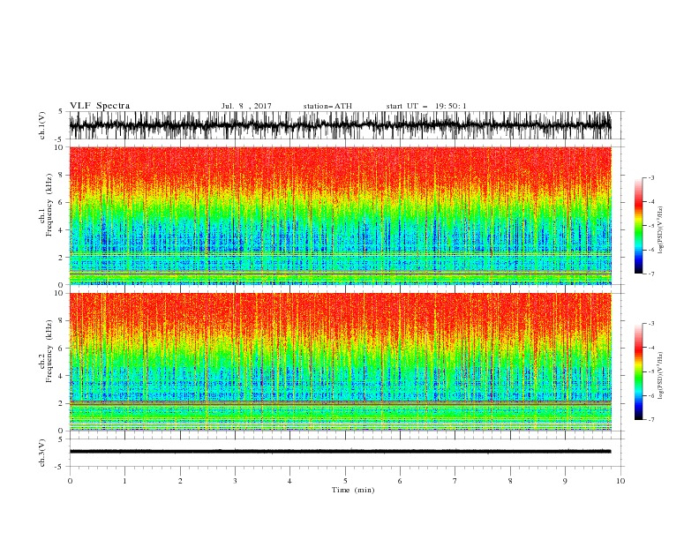Select the date text "Jul. 8, 2017"

pyautogui.click(x=246, y=106)
